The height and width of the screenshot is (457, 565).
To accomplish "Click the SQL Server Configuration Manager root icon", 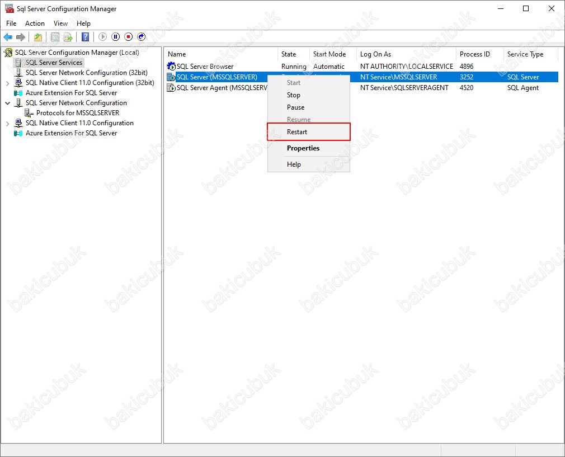I will tap(8, 53).
